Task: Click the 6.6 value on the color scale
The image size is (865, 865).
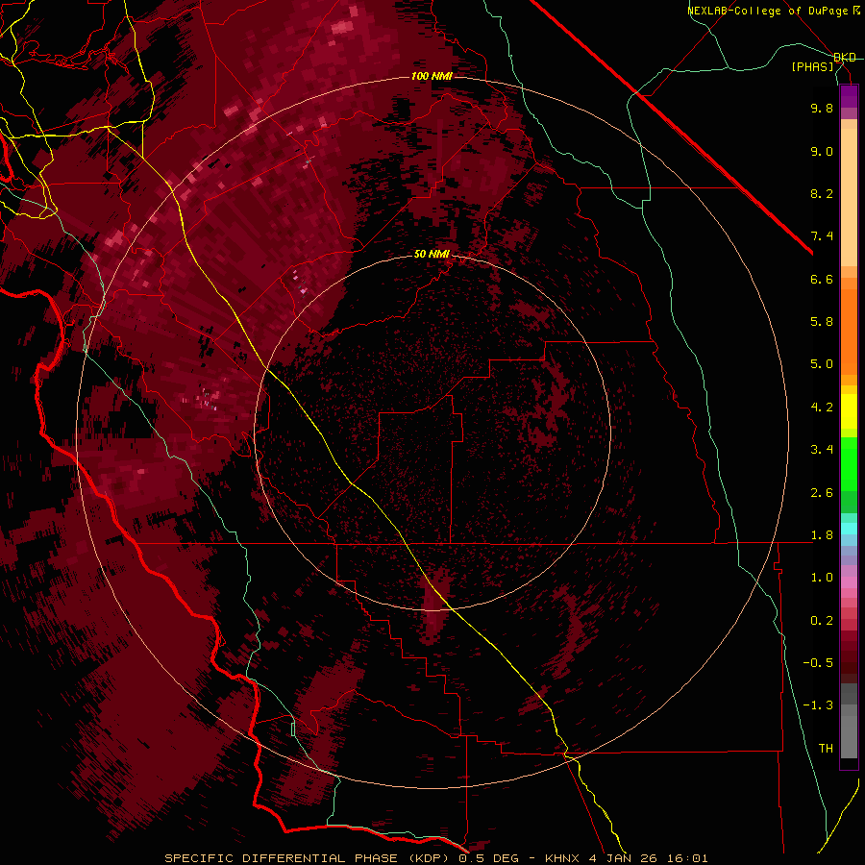Action: tap(822, 279)
